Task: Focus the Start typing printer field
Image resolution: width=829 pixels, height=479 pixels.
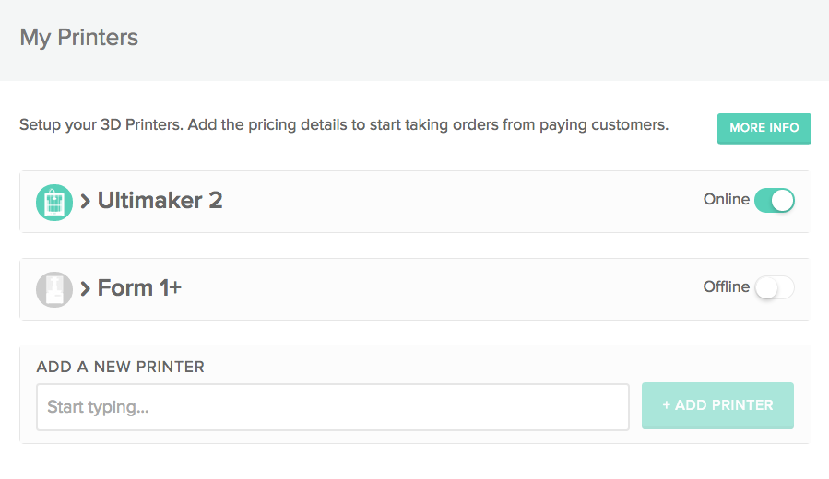Action: coord(333,407)
